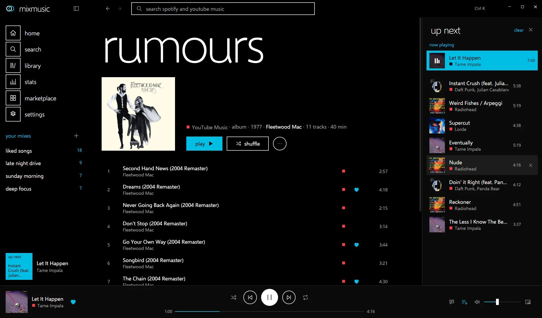This screenshot has height=318, width=542.
Task: Unlike Go Your Own Way heart
Action: (357, 245)
